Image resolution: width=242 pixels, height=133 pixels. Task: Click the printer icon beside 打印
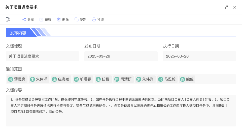point(94,19)
